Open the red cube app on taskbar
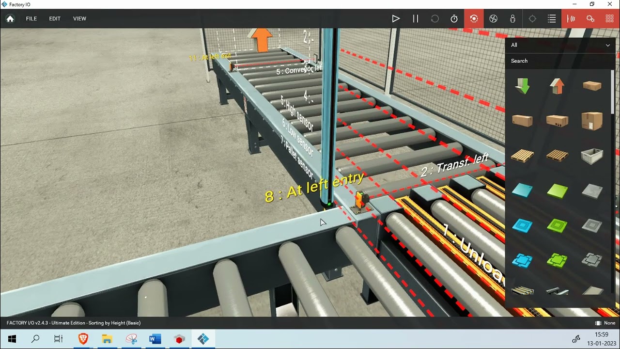This screenshot has height=349, width=620. click(x=180, y=339)
